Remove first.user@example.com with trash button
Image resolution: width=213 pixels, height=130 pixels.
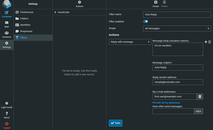pyautogui.click(x=200, y=97)
